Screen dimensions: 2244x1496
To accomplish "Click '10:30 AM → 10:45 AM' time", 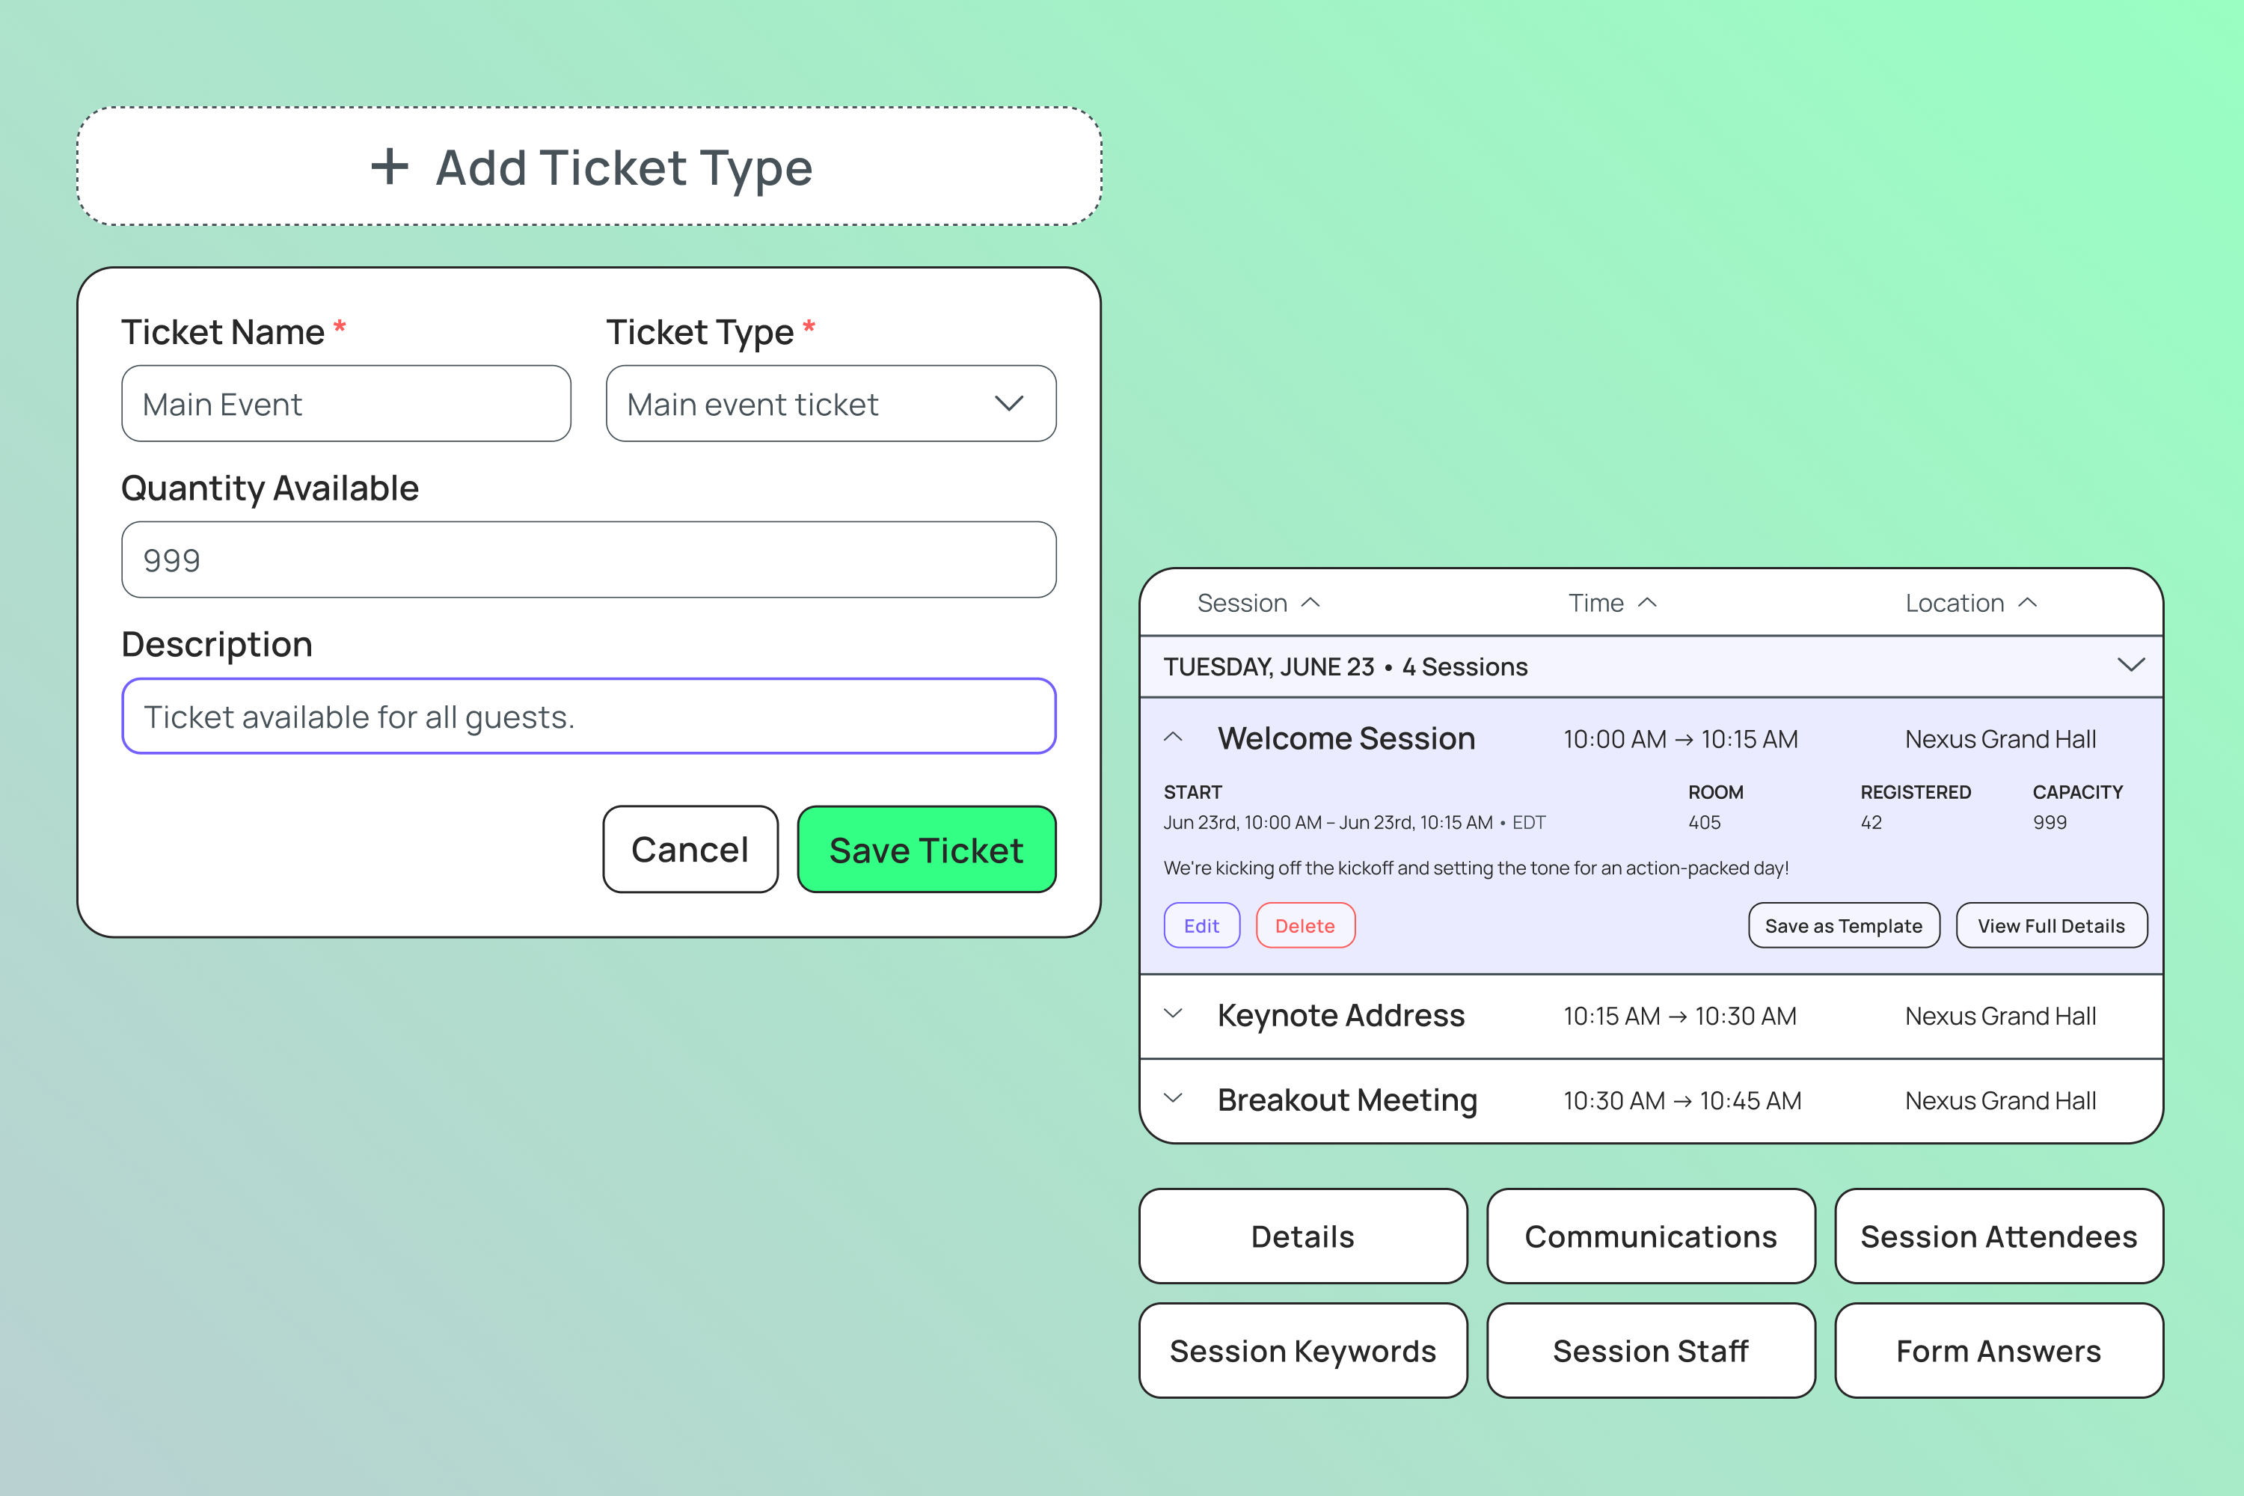I will tap(1682, 1101).
